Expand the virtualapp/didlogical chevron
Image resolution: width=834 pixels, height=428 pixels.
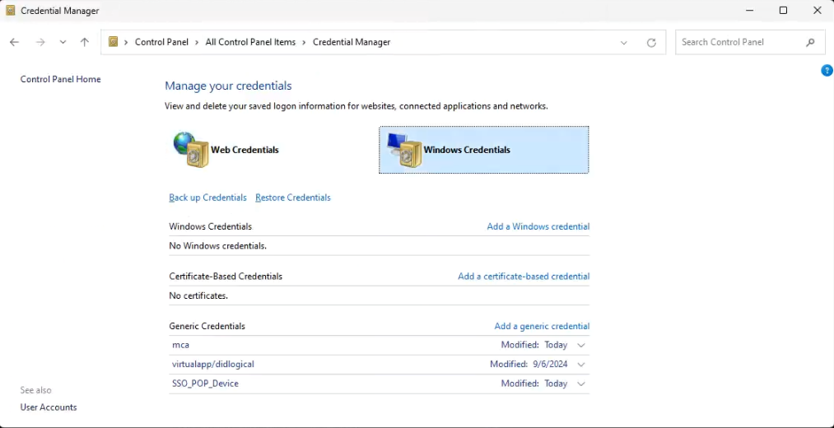(580, 365)
